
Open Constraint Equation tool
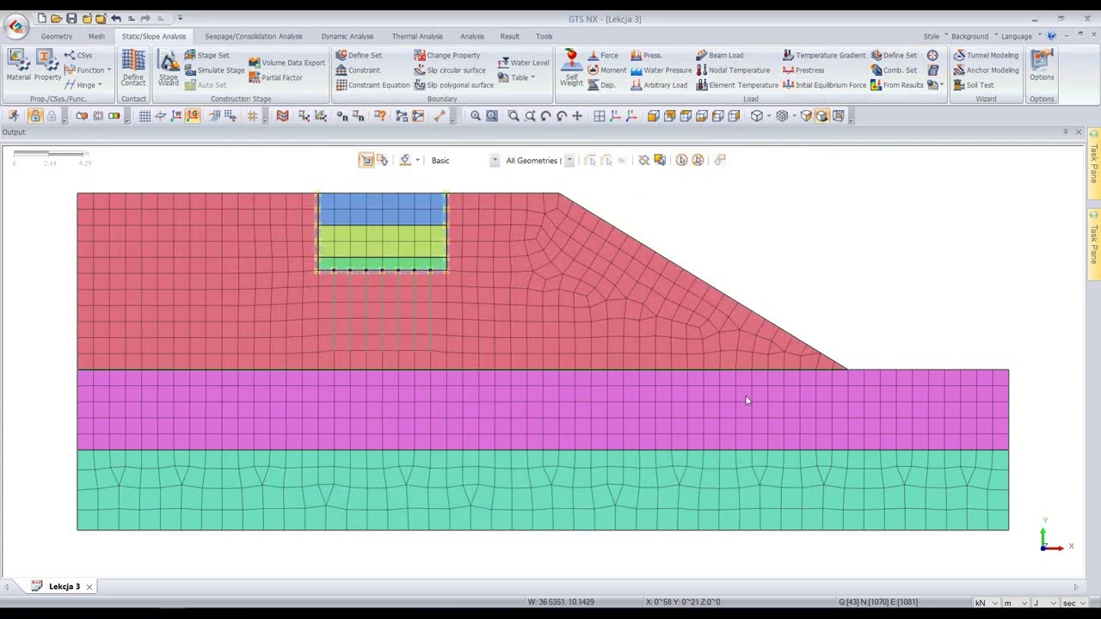372,85
